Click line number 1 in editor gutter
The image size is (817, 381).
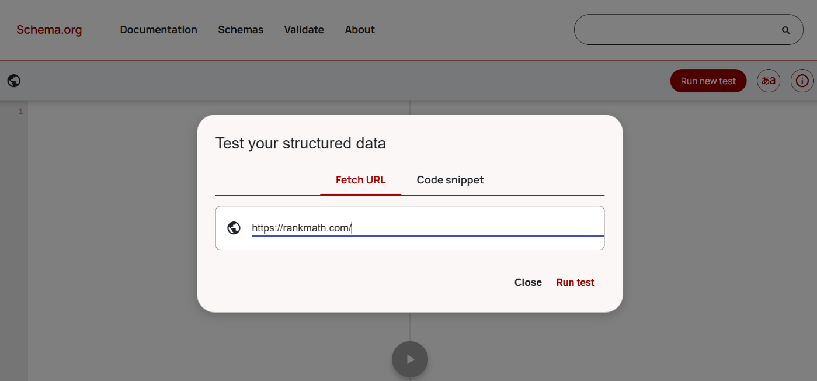tap(20, 112)
